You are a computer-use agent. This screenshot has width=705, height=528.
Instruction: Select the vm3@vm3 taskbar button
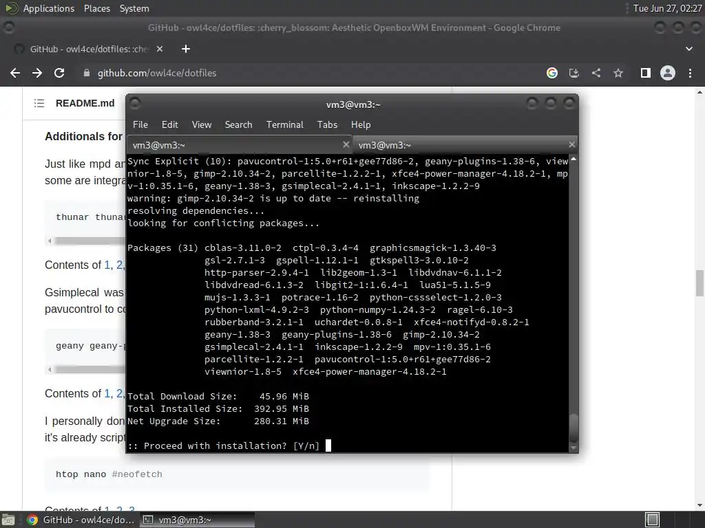point(197,520)
